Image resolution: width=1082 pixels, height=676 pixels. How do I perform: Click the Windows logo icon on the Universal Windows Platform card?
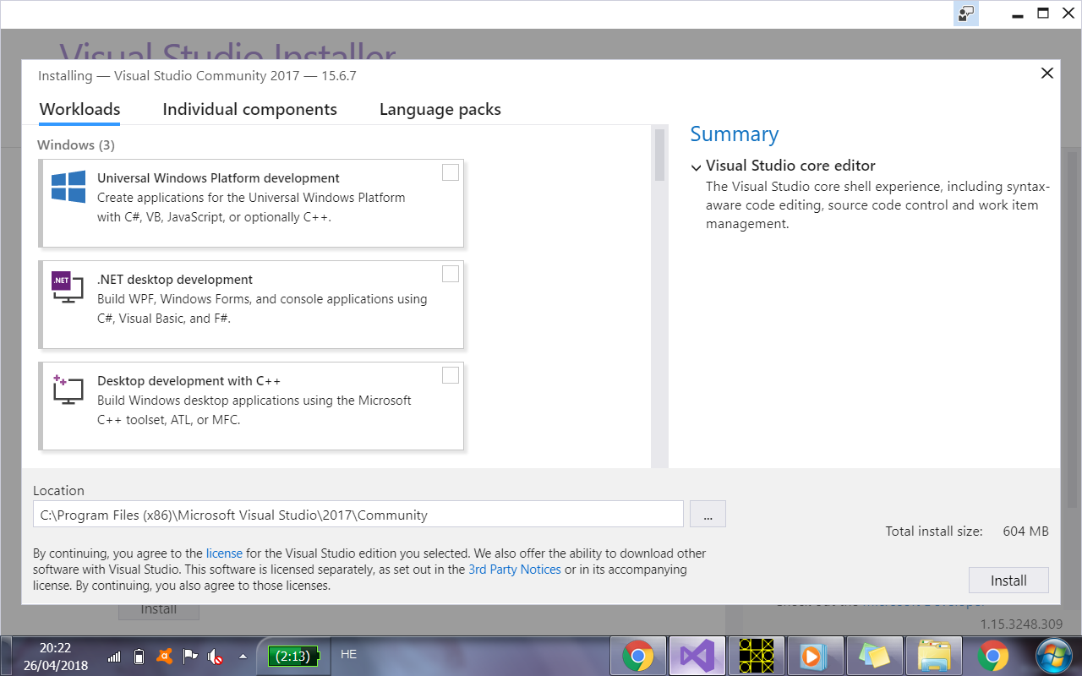pos(68,187)
